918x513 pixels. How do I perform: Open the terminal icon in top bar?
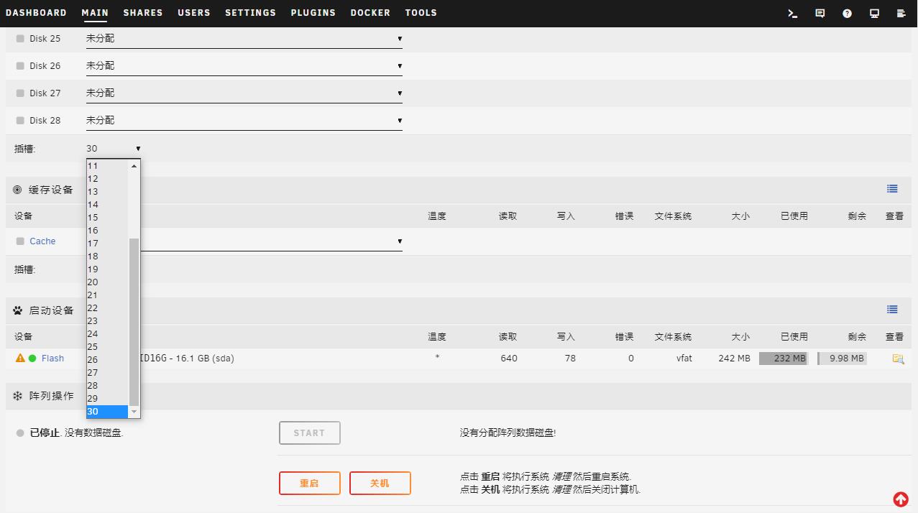(x=793, y=13)
